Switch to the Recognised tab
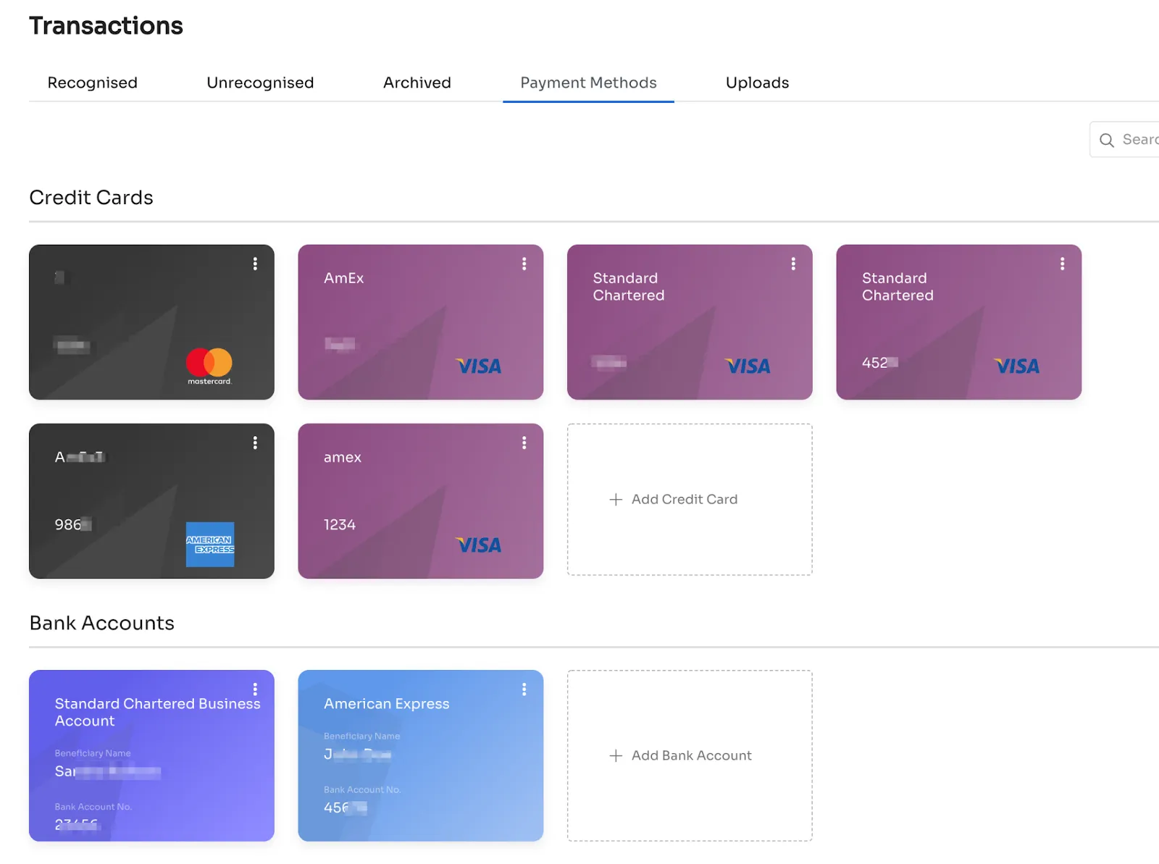 (x=93, y=83)
